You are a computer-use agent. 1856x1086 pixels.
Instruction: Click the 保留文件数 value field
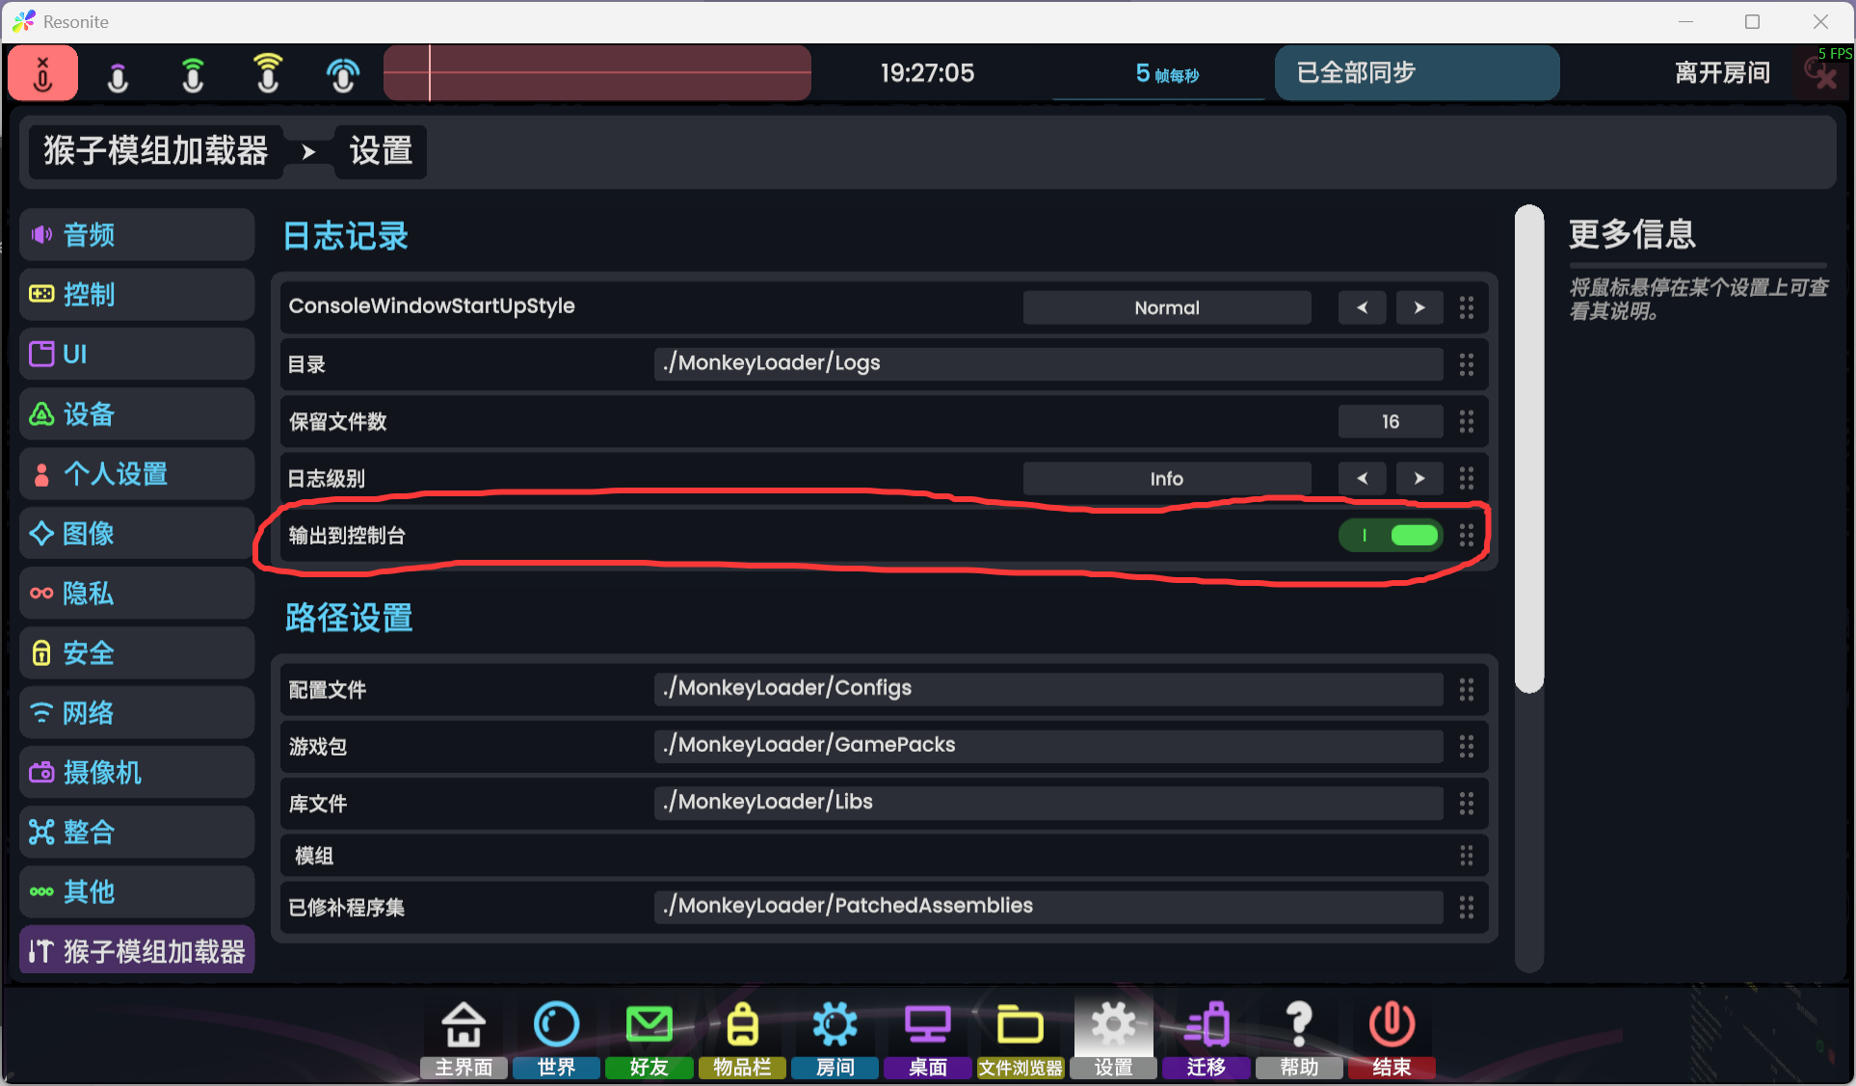click(1390, 421)
